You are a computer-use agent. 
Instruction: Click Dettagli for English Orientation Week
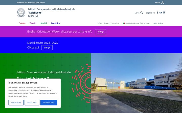coord(101,32)
